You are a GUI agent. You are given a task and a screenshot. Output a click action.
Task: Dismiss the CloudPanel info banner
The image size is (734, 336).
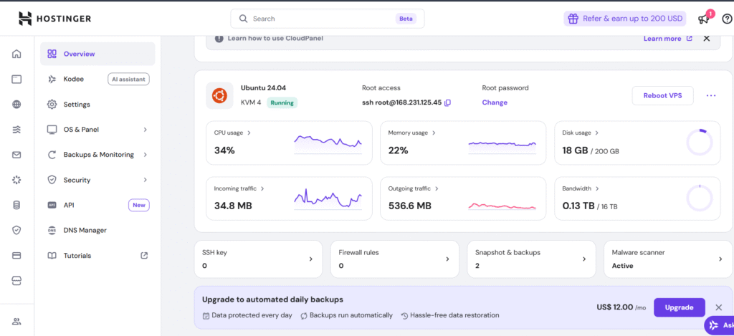(707, 39)
